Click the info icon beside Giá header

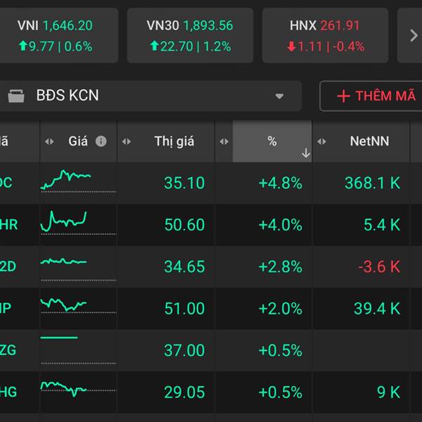[101, 141]
